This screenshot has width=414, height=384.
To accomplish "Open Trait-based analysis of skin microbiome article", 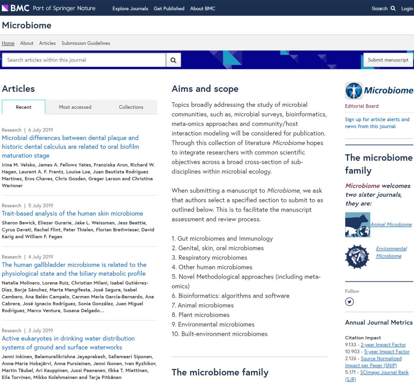I will tap(72, 213).
